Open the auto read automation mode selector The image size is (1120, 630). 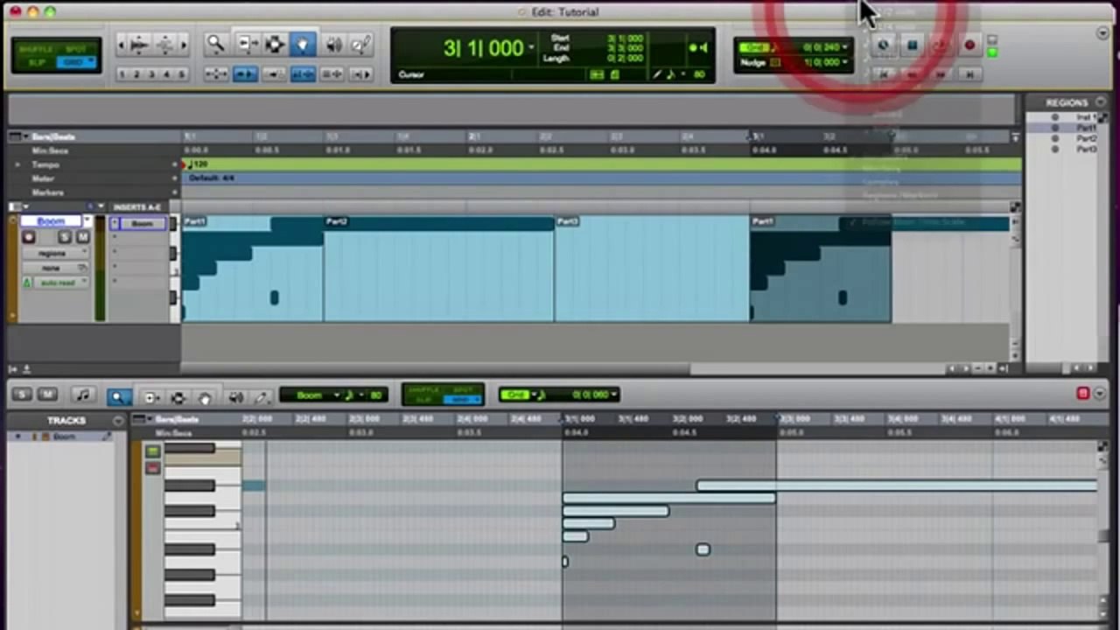click(61, 283)
